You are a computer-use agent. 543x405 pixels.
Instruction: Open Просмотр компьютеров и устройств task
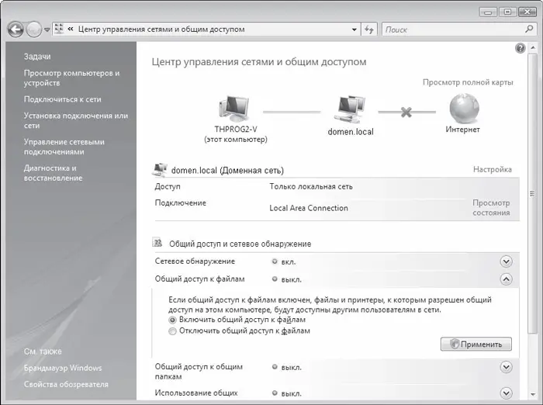[71, 78]
